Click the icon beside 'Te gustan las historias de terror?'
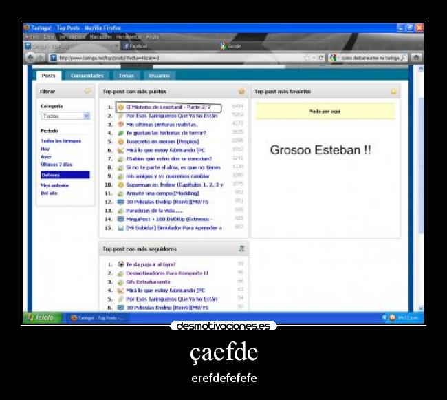This screenshot has width=447, height=400. click(x=121, y=133)
